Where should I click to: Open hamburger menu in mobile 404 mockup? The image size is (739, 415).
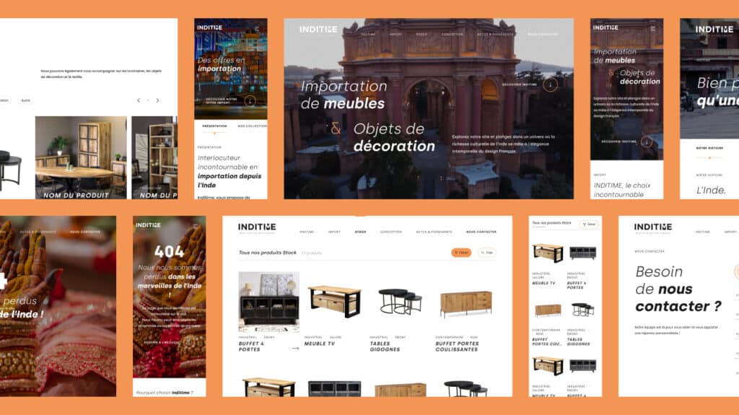point(195,227)
